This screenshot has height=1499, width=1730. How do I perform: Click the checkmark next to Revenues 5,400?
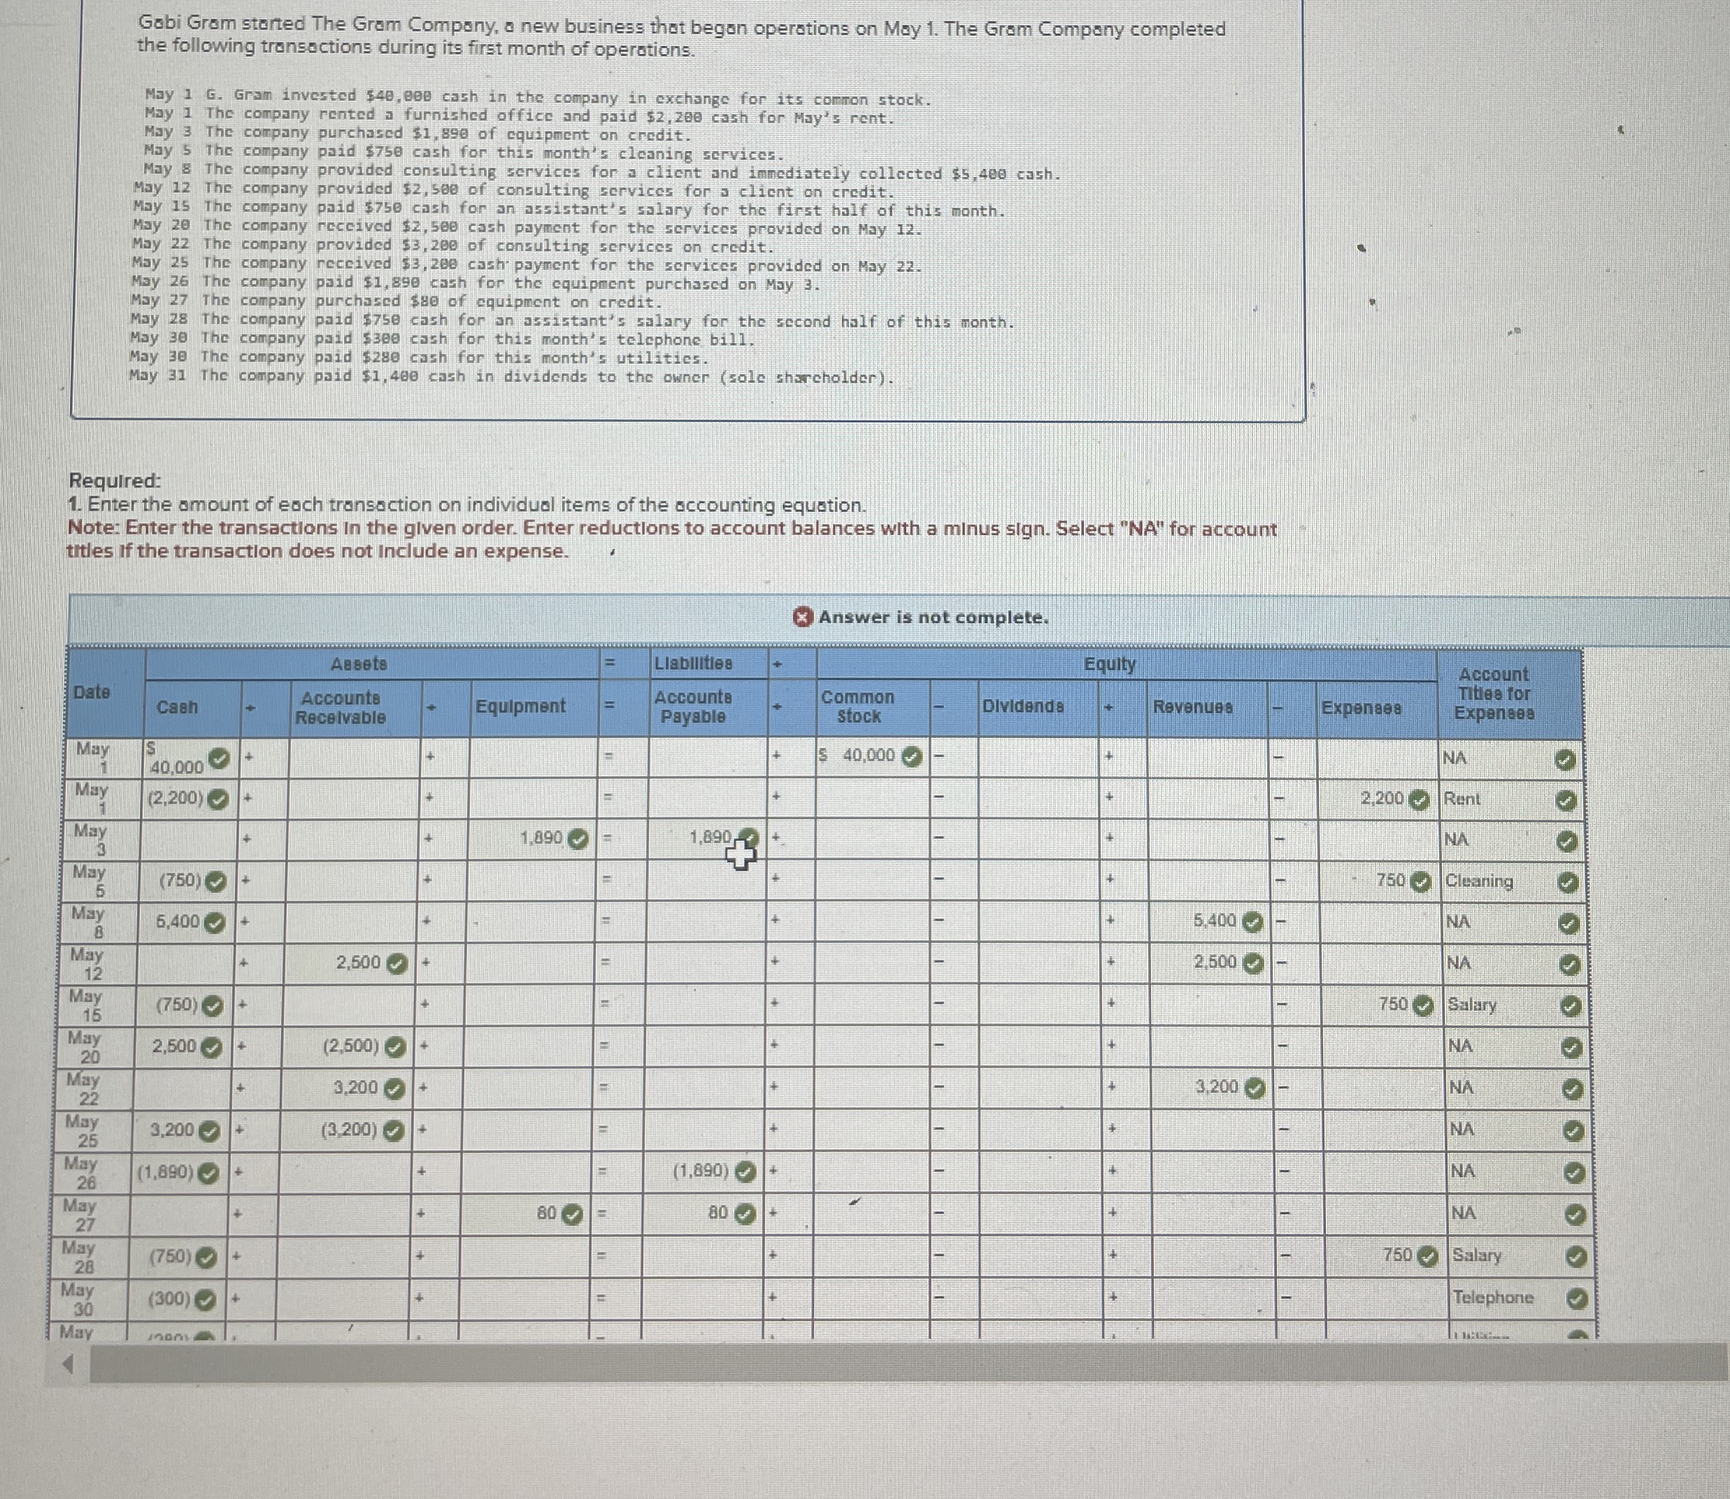pyautogui.click(x=1252, y=922)
